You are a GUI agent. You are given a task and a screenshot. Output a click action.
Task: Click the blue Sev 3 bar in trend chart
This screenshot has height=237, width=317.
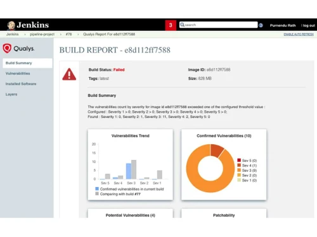pos(129,171)
